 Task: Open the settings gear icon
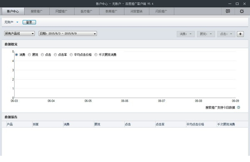point(242,11)
